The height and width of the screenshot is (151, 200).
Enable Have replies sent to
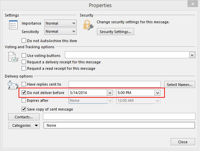click(24, 84)
